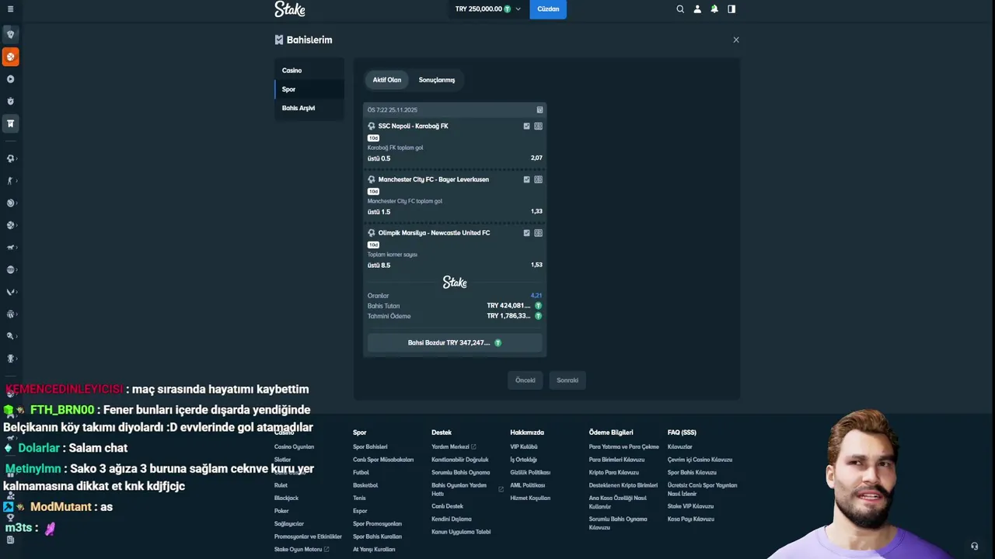Open Kripto Para Kılavuzu footer link

tap(614, 472)
